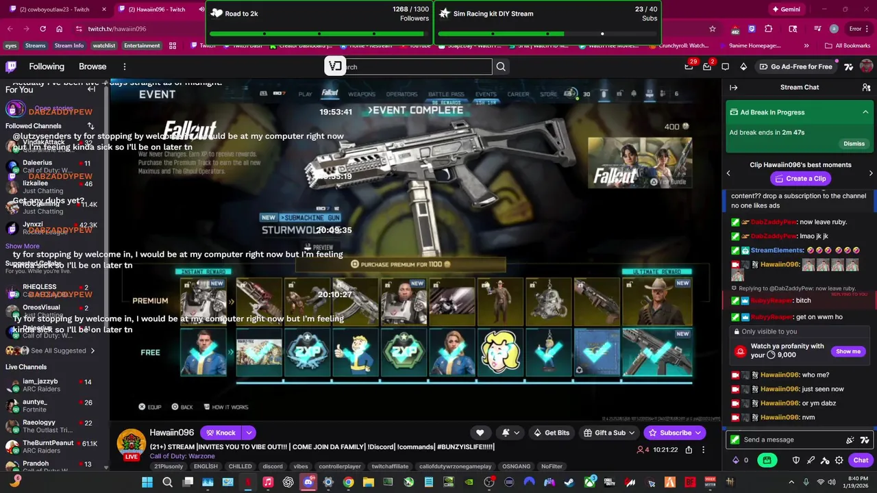This screenshot has width=877, height=493.
Task: Click Create a Clip button
Action: [x=800, y=178]
